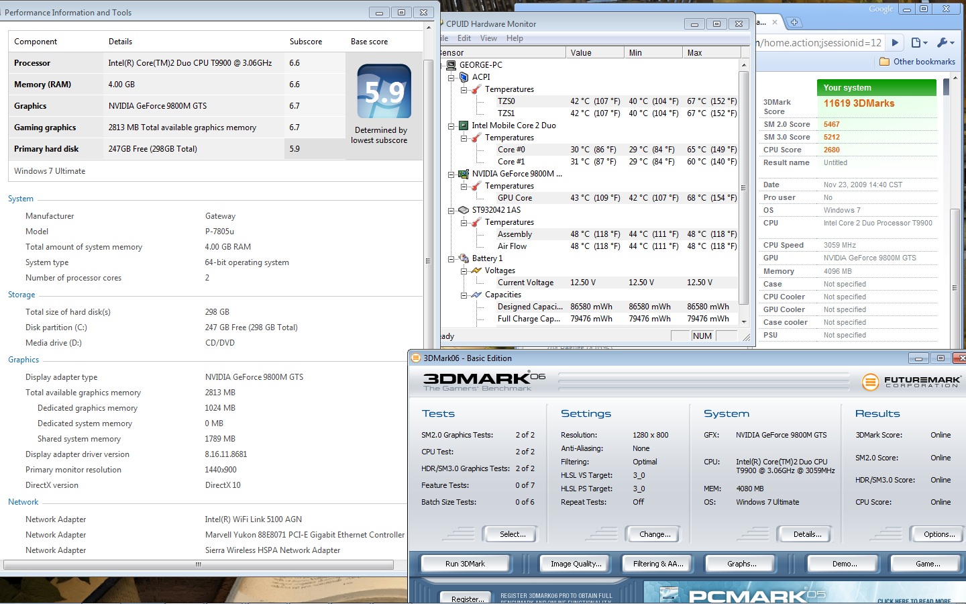Click the thermometer icon under ACPI
Viewport: 966px width, 604px height.
[x=476, y=89]
